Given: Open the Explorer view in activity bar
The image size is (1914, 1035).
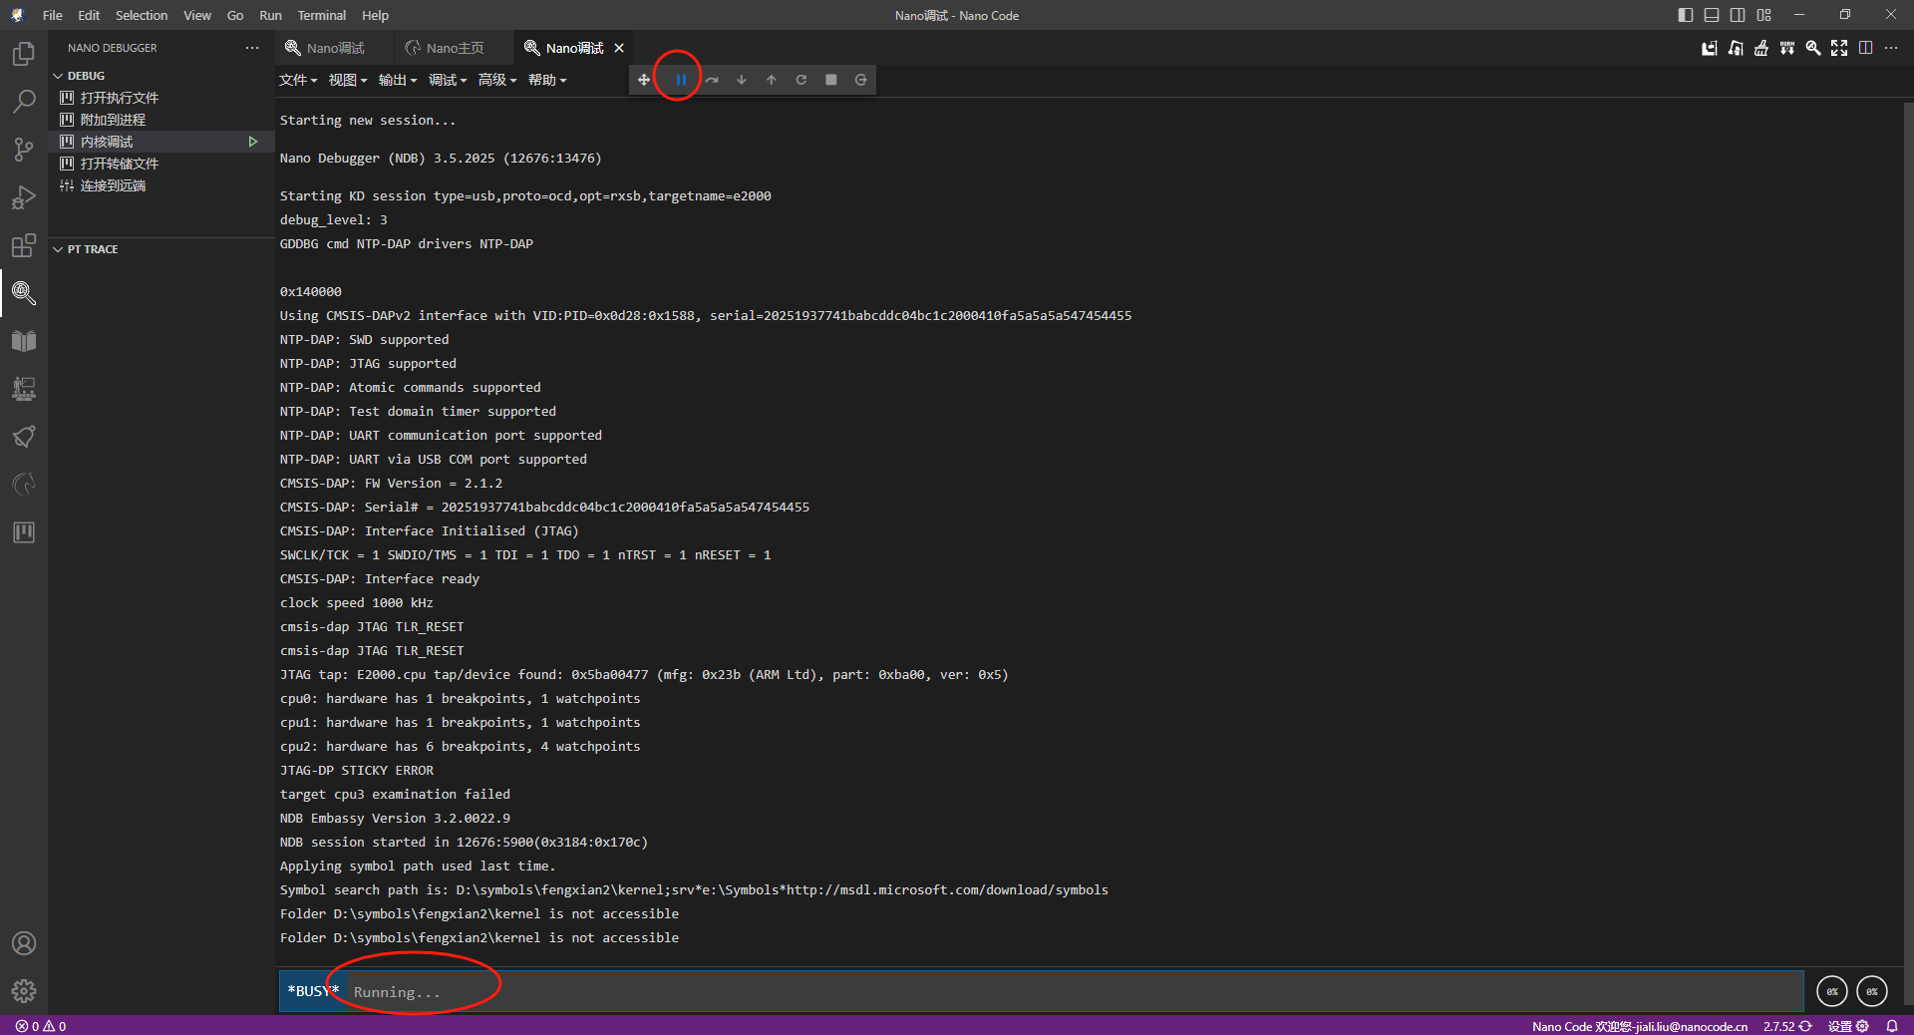Looking at the screenshot, I should click(x=24, y=53).
